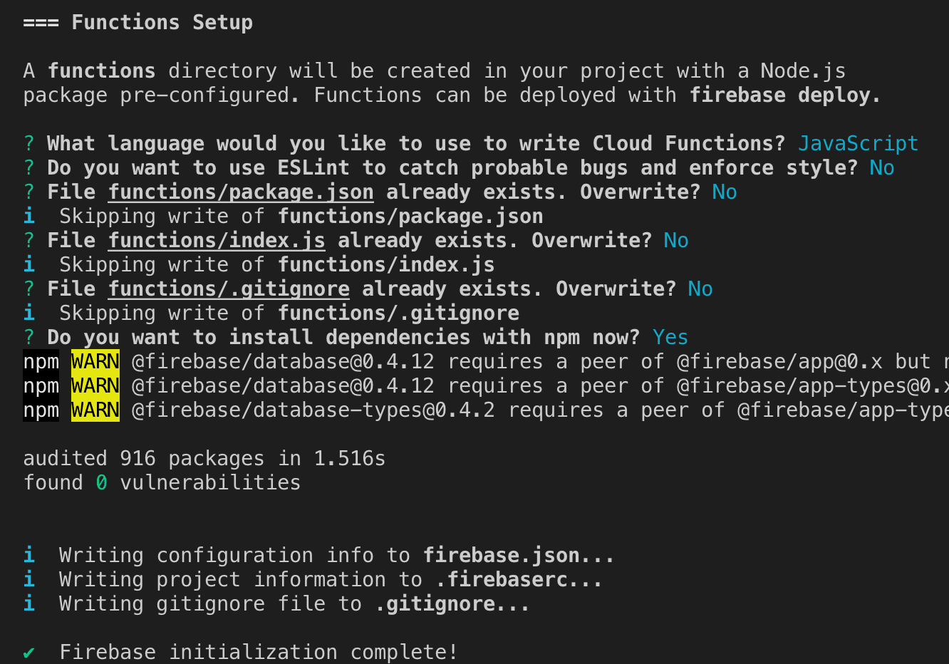Click the info icon before Skipping write of functions/index.js

[29, 264]
